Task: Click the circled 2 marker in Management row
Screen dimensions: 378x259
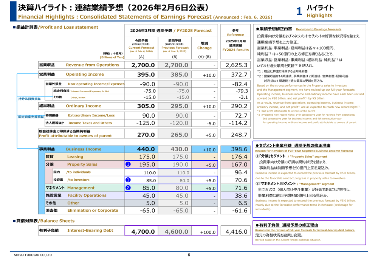Action: pos(128,188)
